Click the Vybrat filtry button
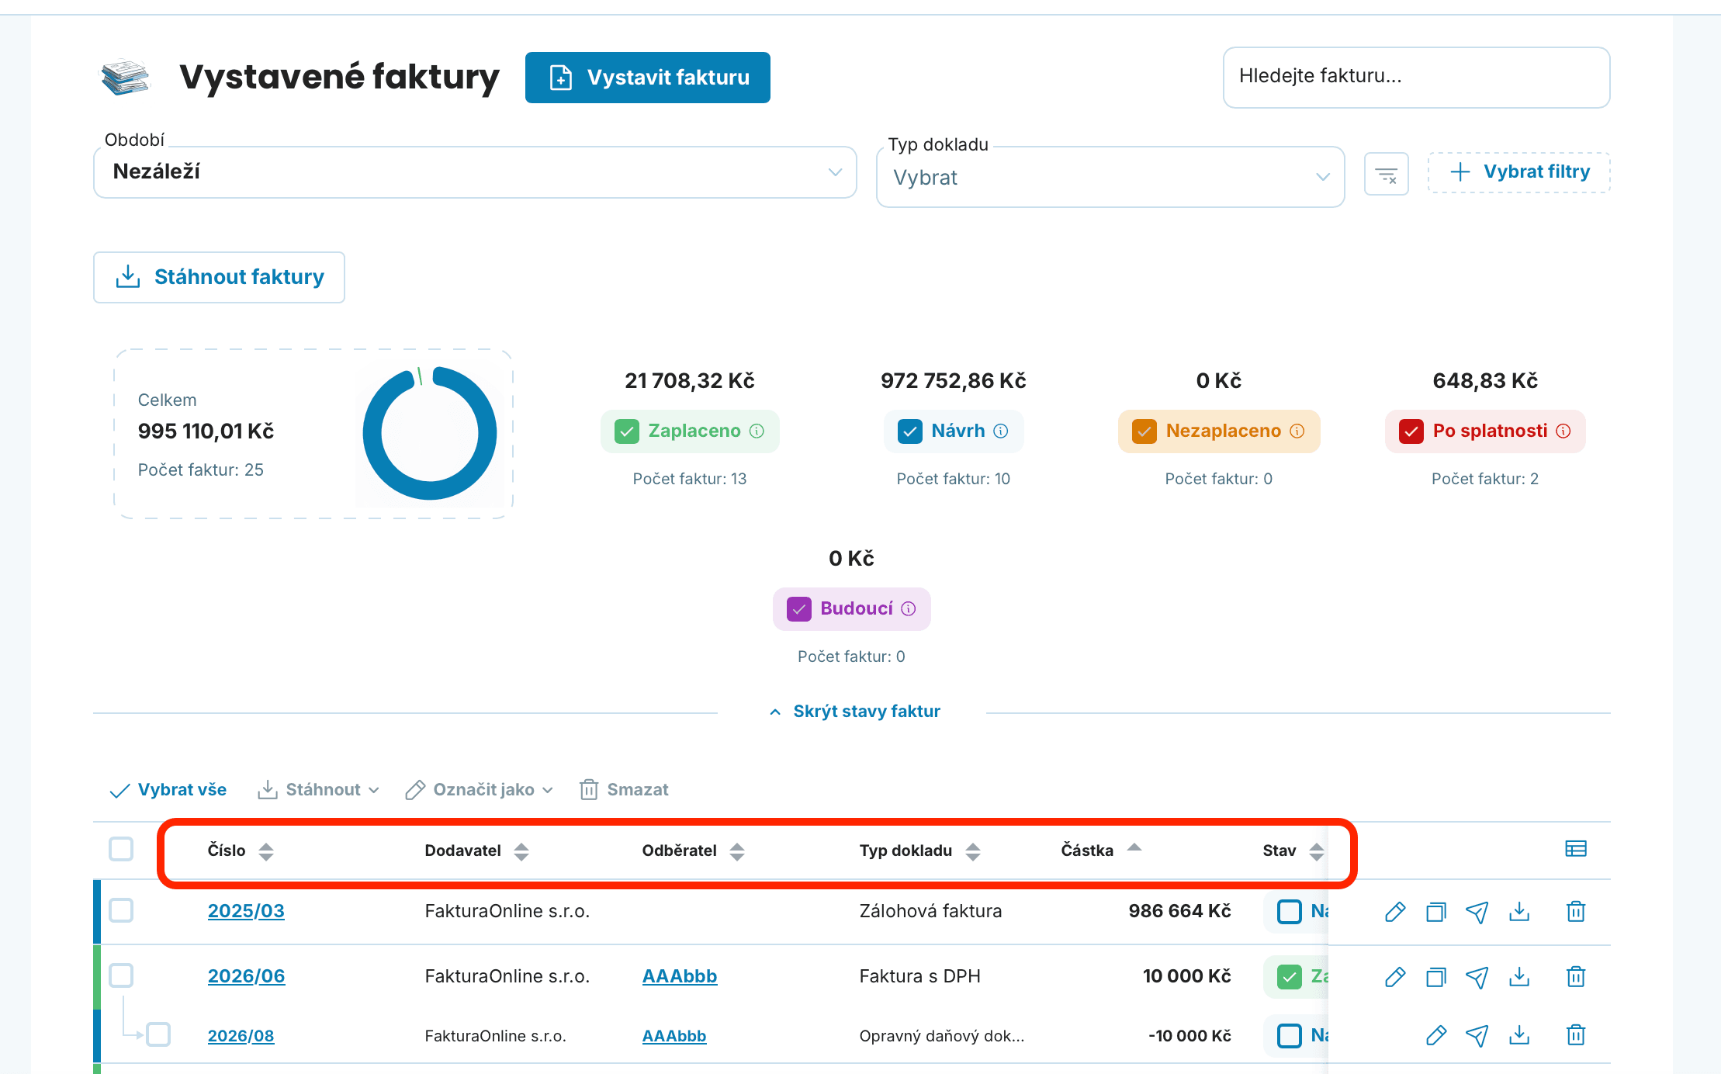The image size is (1721, 1074). click(x=1519, y=172)
